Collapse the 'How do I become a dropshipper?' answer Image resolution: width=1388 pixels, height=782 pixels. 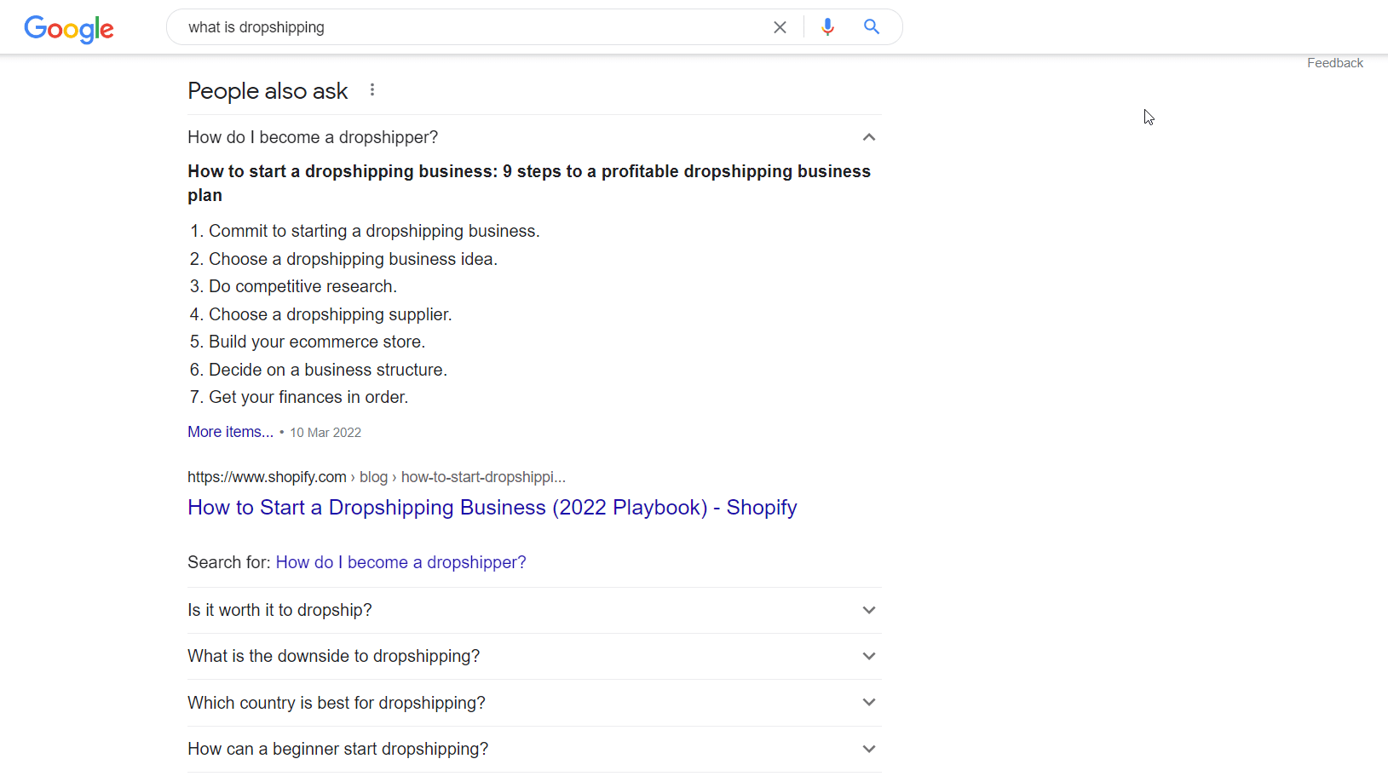click(x=868, y=137)
